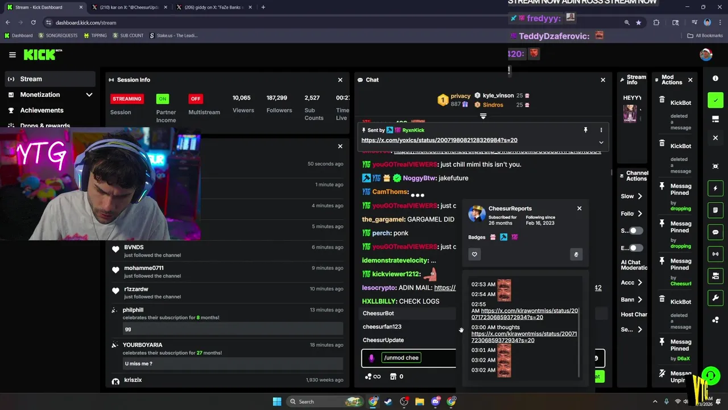Image resolution: width=728 pixels, height=410 pixels.
Task: Open Steam from the taskbar
Action: coord(388,401)
